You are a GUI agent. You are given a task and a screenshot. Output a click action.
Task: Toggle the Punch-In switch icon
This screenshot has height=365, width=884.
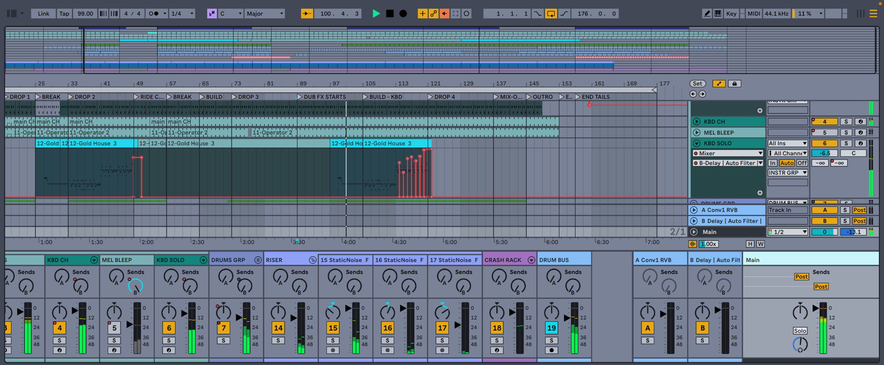(538, 14)
